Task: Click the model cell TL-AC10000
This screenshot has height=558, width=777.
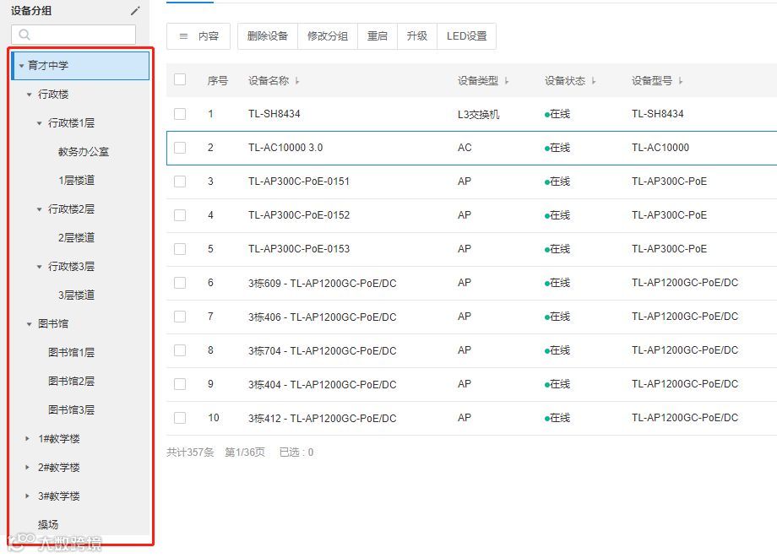Action: coord(660,148)
